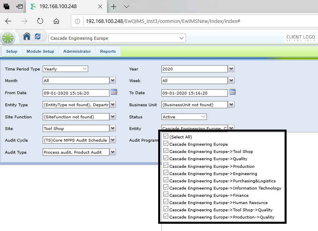
Task: Expand the Year dropdown arrow
Action: (231, 69)
